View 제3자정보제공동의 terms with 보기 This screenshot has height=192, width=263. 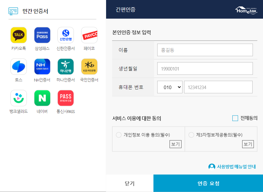[x=248, y=144]
